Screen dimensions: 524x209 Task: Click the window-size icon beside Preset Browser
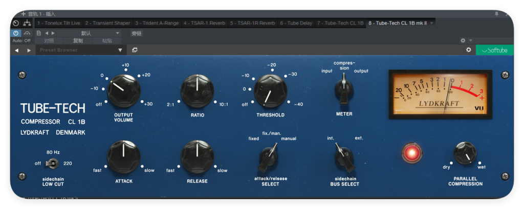click(x=135, y=50)
